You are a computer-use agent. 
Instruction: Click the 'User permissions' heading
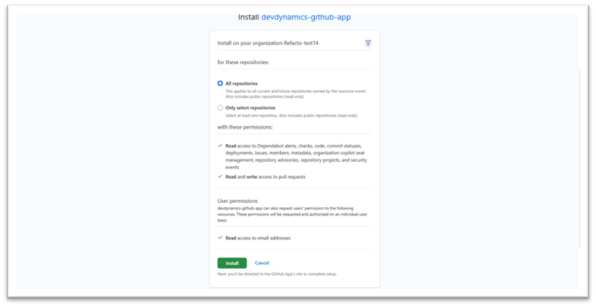point(238,201)
